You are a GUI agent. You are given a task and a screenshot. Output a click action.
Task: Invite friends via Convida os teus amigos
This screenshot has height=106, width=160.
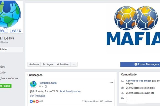point(139,81)
